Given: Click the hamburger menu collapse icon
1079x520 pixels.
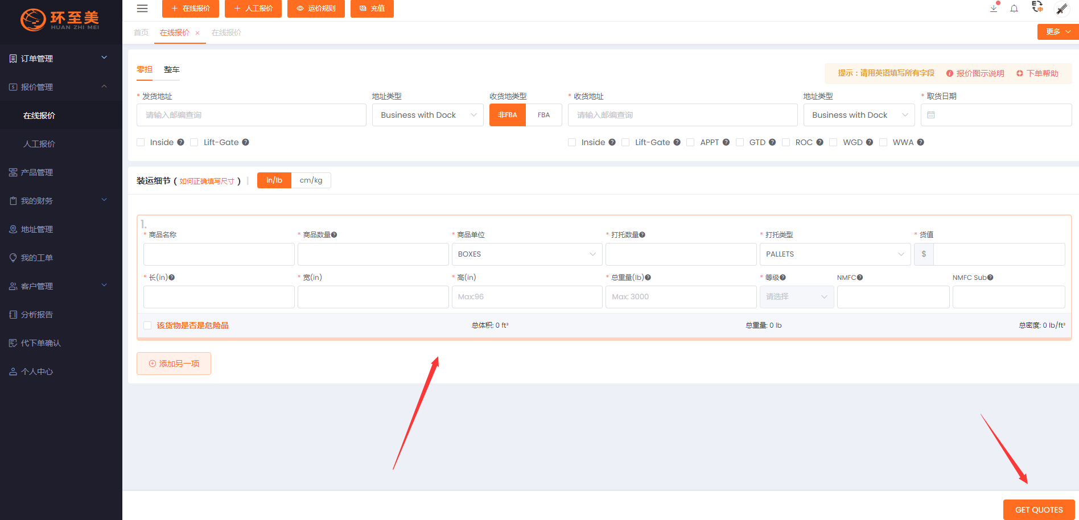Looking at the screenshot, I should (x=142, y=9).
